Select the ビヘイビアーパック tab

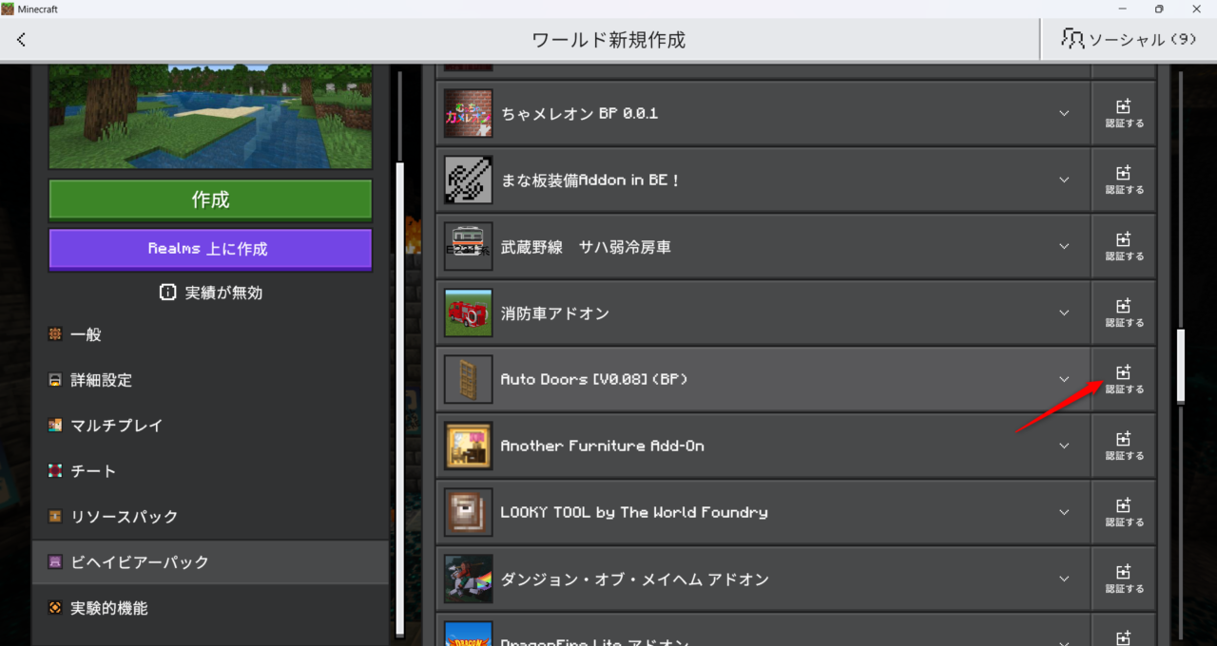(210, 562)
